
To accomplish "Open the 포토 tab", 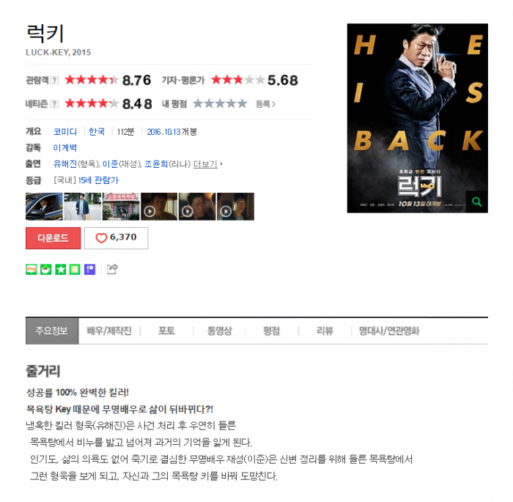I will coord(166,331).
